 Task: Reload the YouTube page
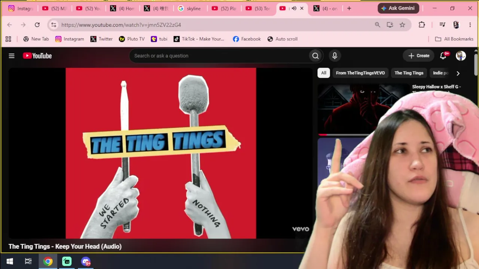(37, 25)
